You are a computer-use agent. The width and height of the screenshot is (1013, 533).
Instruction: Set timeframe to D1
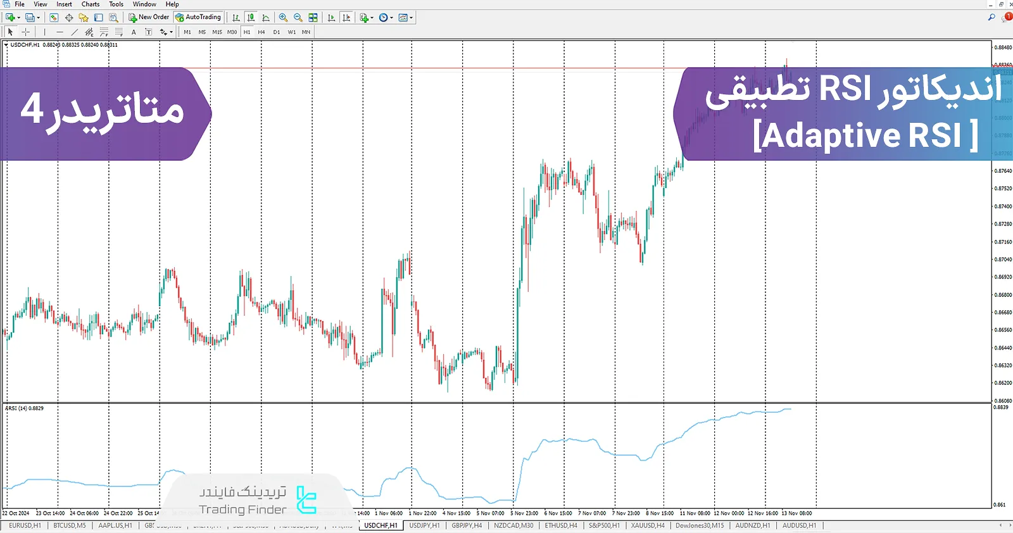tap(277, 32)
